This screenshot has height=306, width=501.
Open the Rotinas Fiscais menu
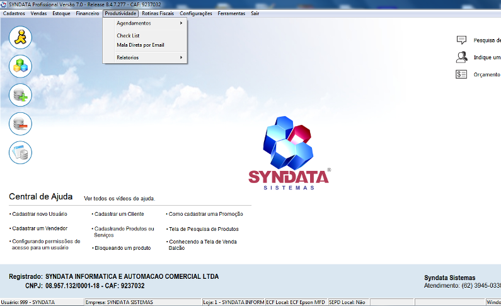tap(158, 13)
